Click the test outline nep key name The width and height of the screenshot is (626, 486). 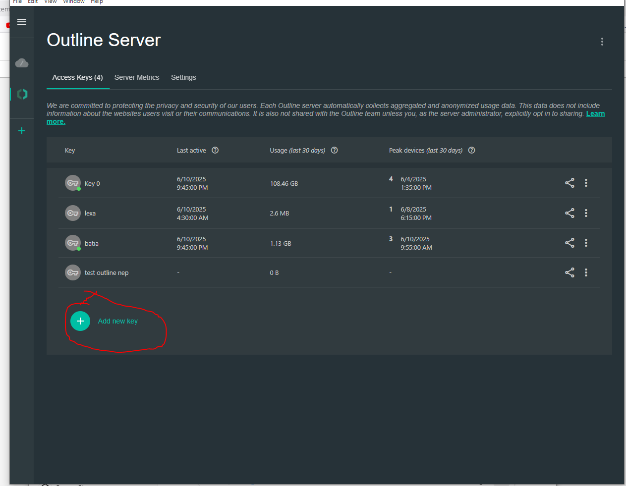(x=107, y=273)
